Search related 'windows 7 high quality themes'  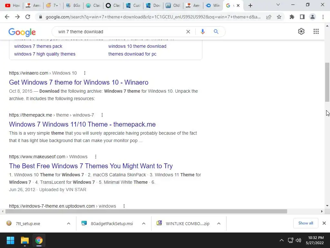pos(44,54)
